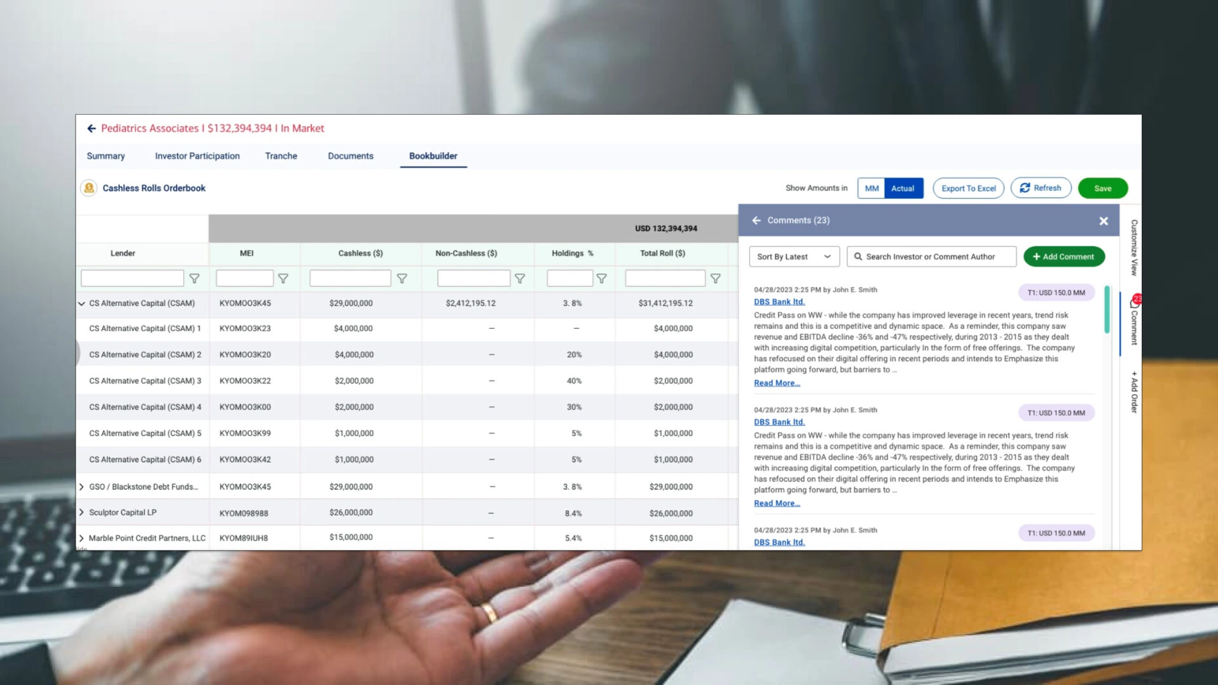Expand the GSO / Blackstone Debt Funds row

point(81,487)
